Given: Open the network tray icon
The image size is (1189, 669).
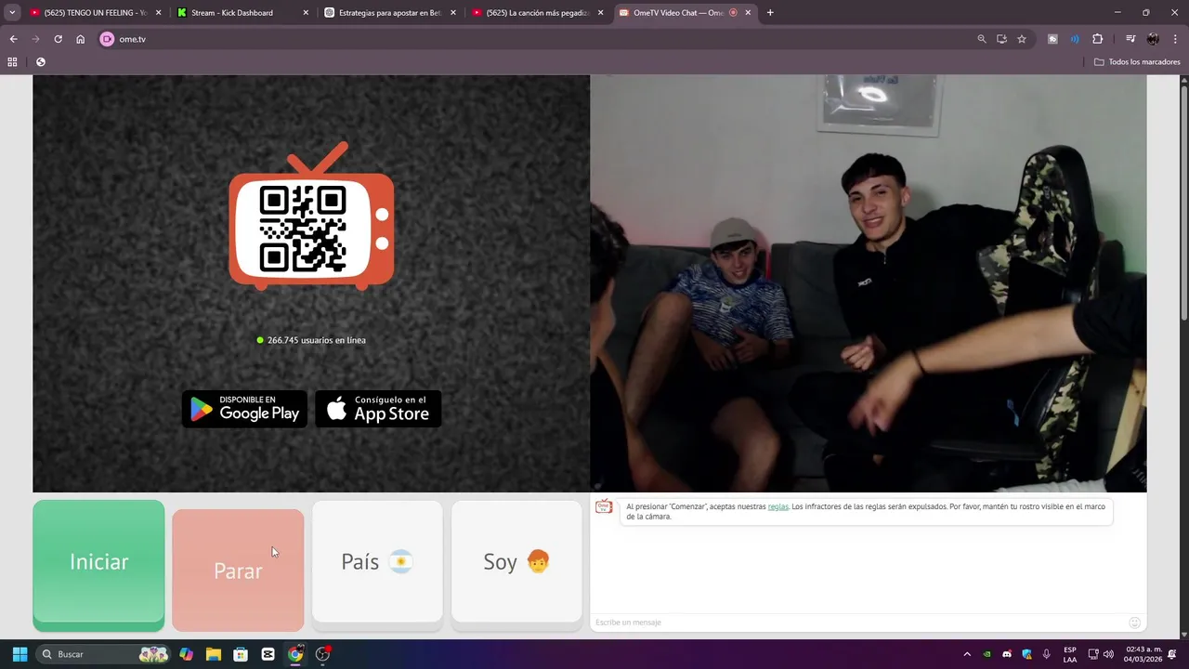Looking at the screenshot, I should pyautogui.click(x=1093, y=654).
